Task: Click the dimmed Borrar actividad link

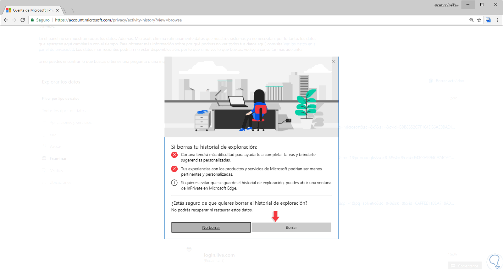Action: 450,81
